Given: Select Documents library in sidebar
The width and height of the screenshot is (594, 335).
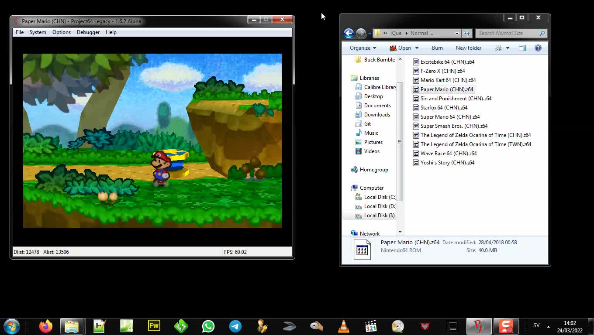Looking at the screenshot, I should tap(373, 106).
